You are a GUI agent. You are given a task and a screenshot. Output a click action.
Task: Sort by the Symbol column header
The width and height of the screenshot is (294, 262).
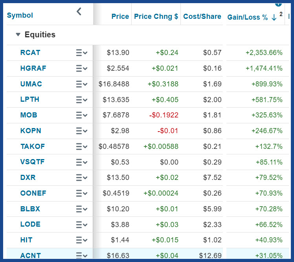pyautogui.click(x=20, y=15)
